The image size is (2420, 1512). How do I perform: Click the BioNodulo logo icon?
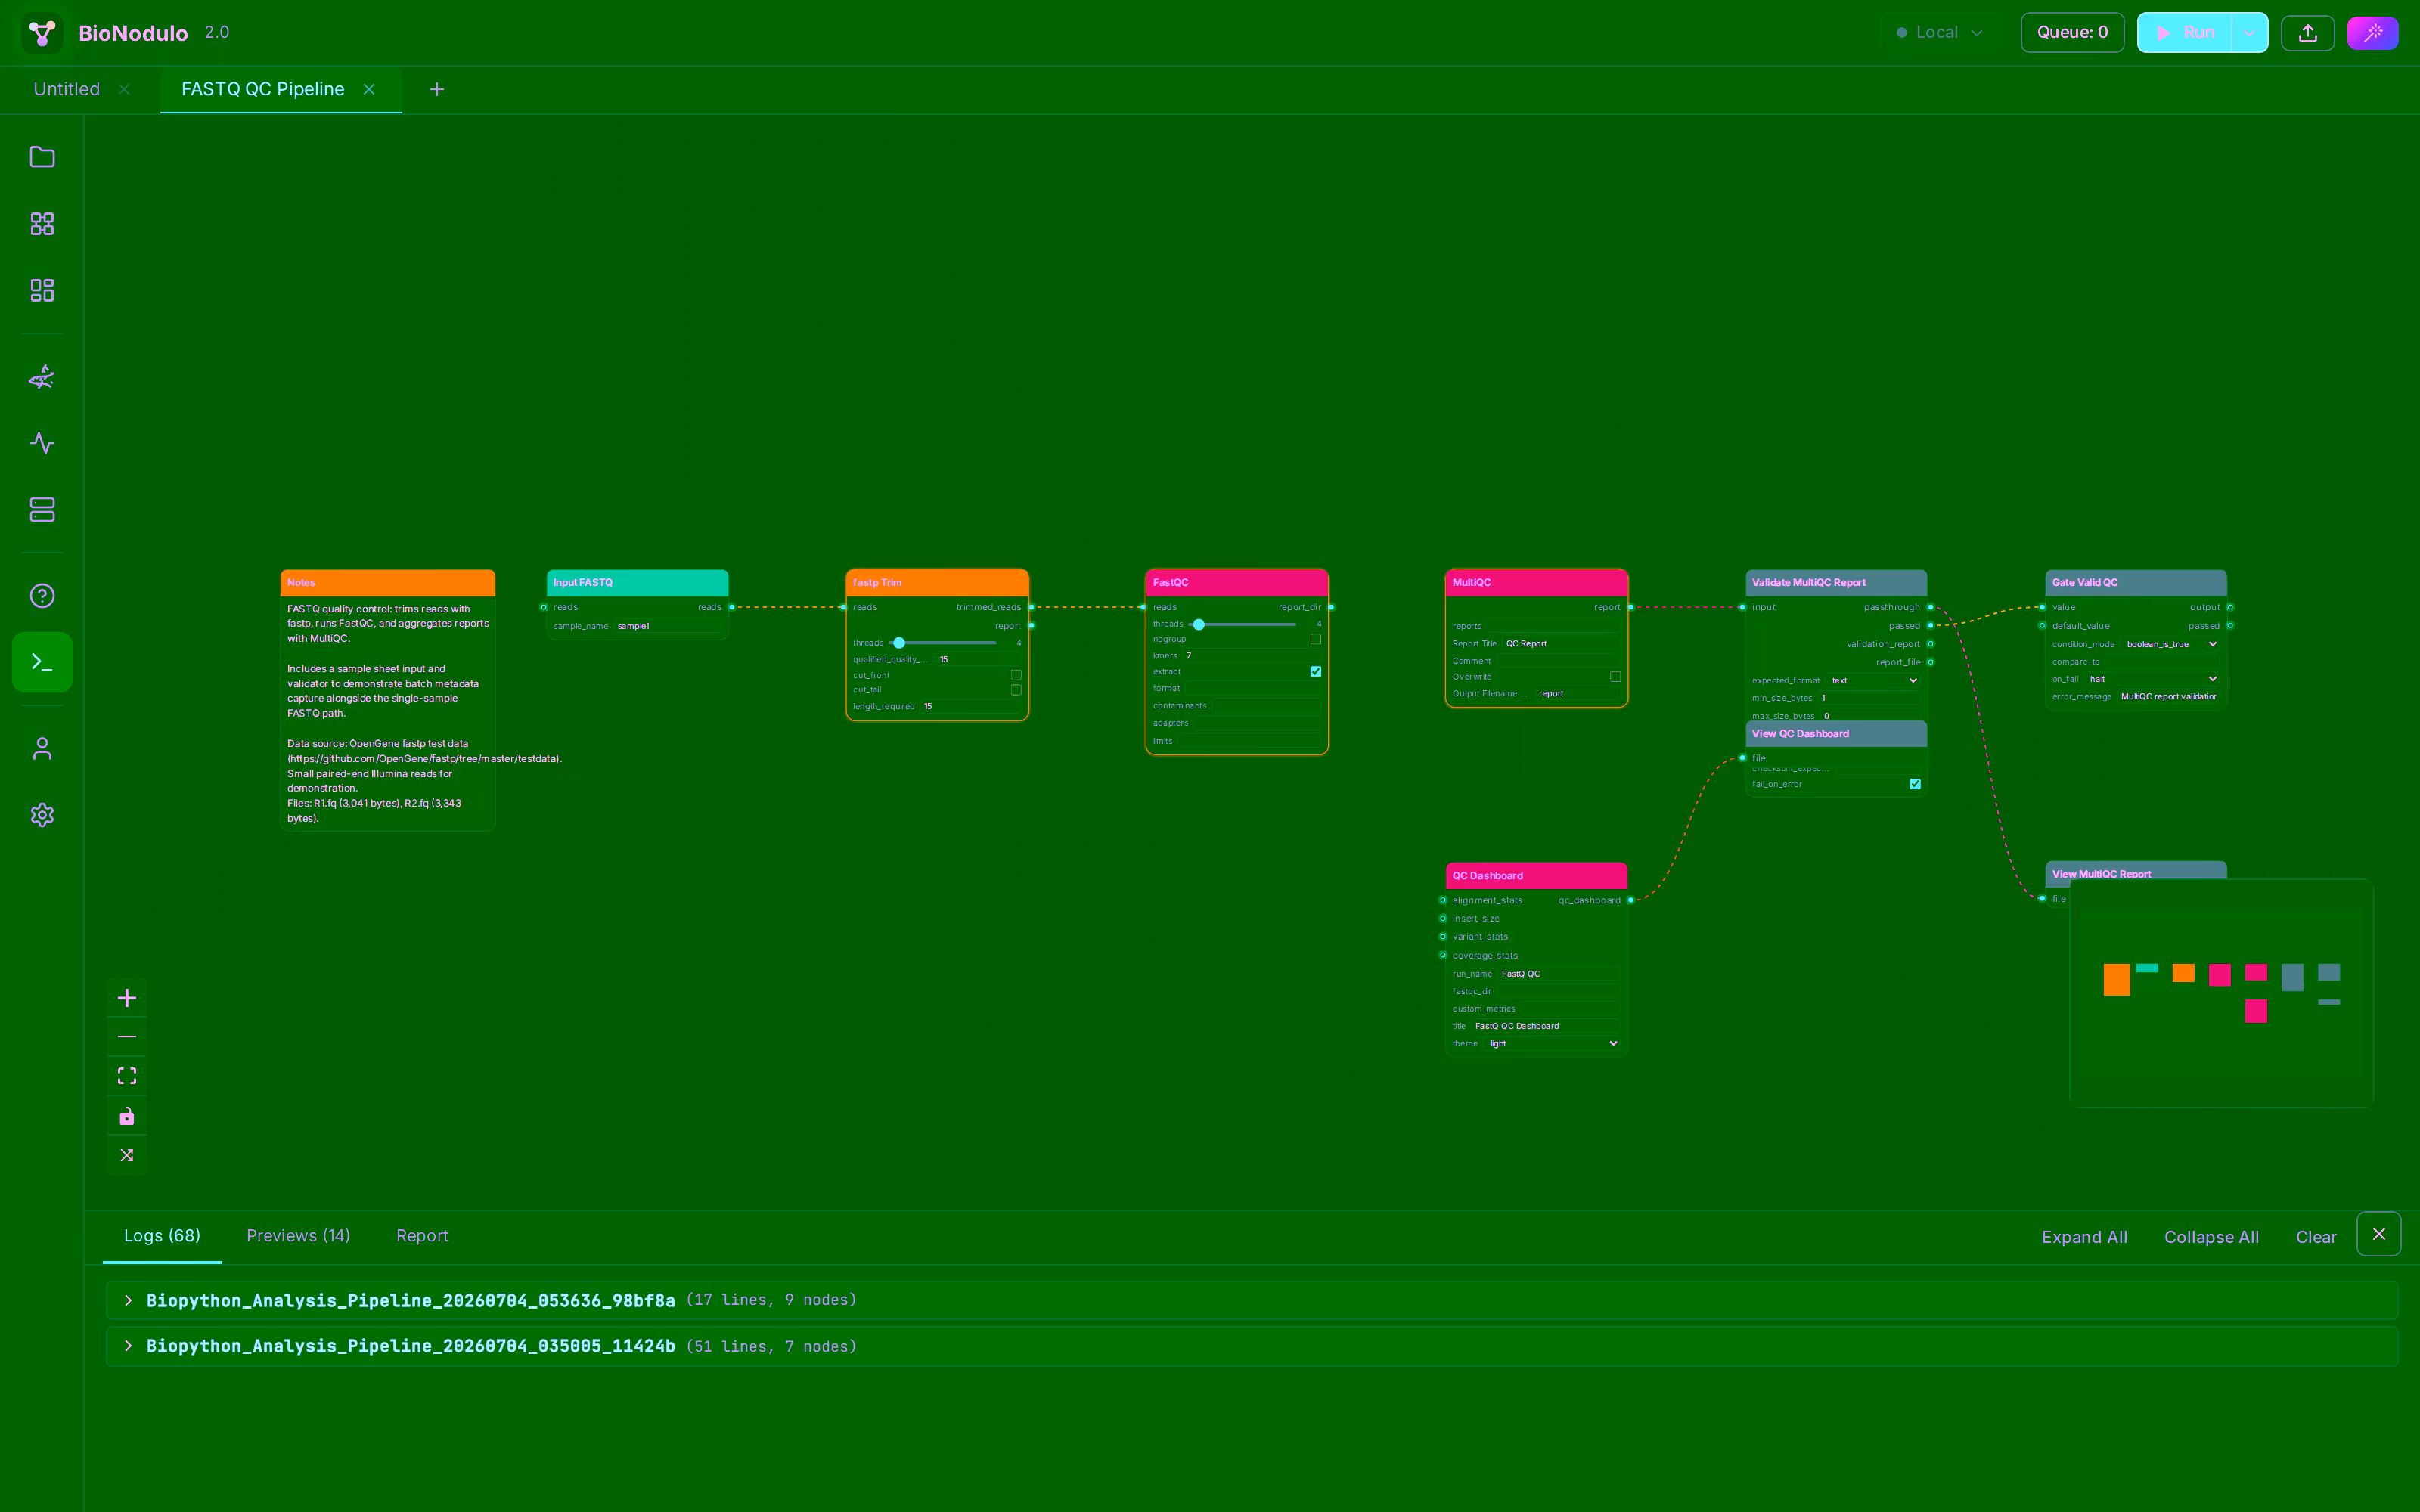click(42, 32)
